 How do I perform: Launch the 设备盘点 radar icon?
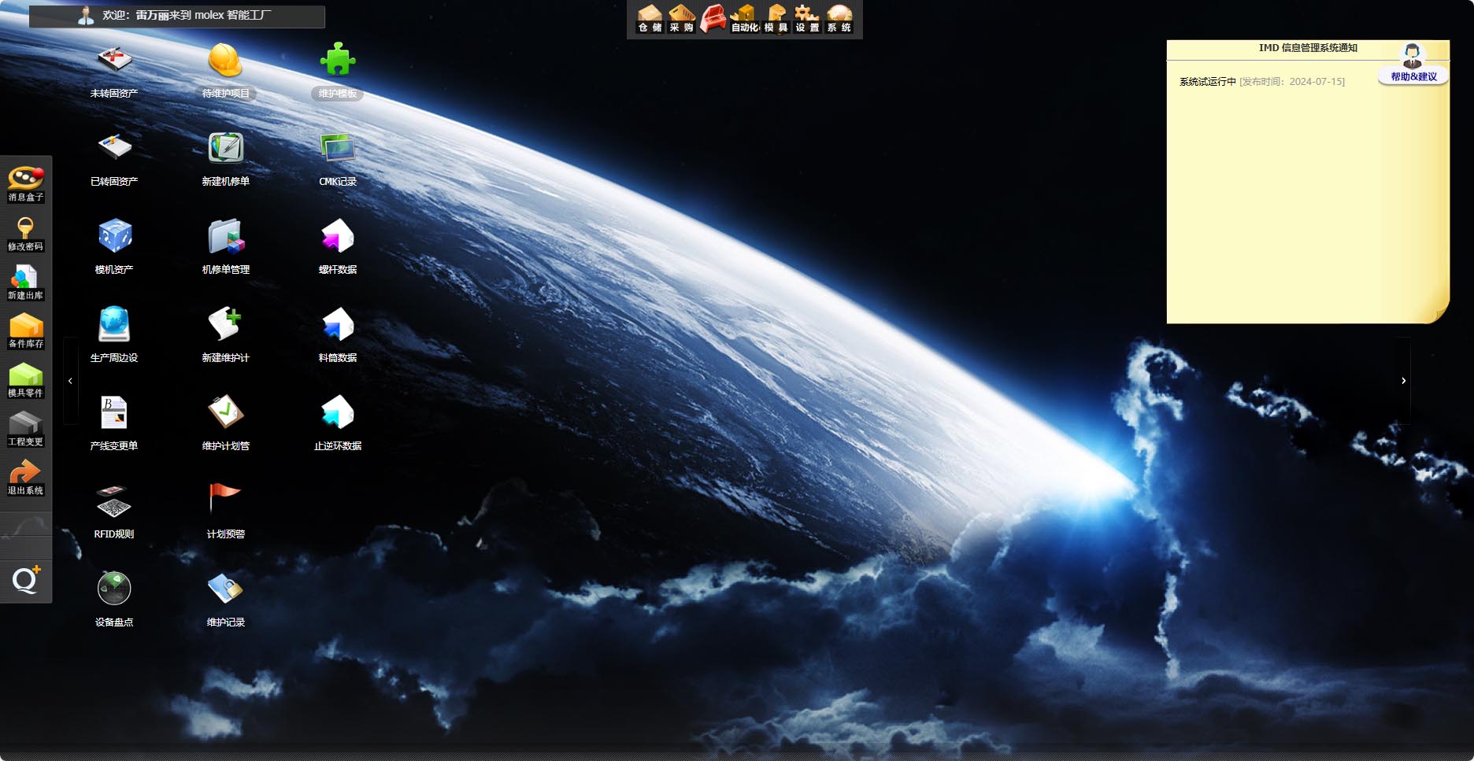pos(114,597)
